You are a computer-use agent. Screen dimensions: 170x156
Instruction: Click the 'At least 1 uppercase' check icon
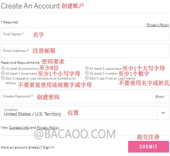click(87, 68)
